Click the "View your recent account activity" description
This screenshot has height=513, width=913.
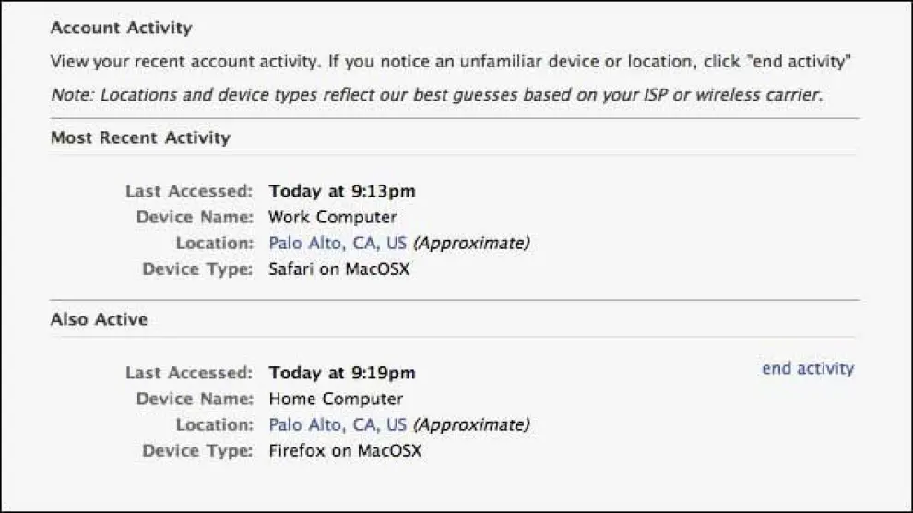point(450,62)
